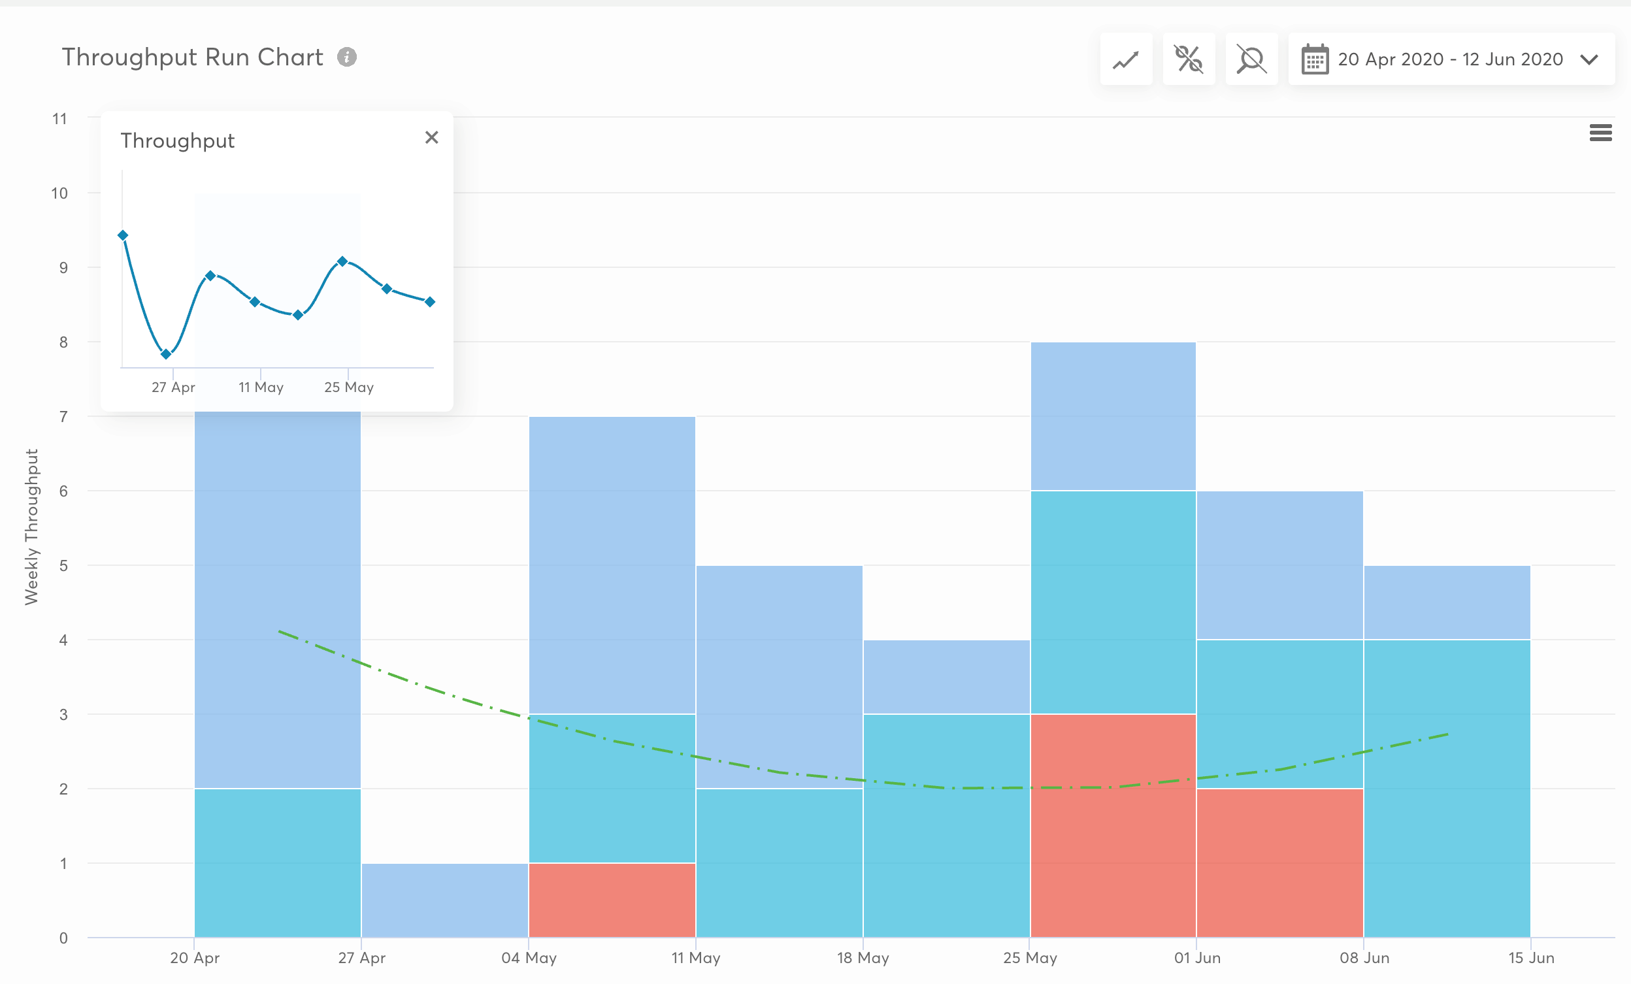
Task: Click the Throughput Run Chart title
Action: point(192,57)
